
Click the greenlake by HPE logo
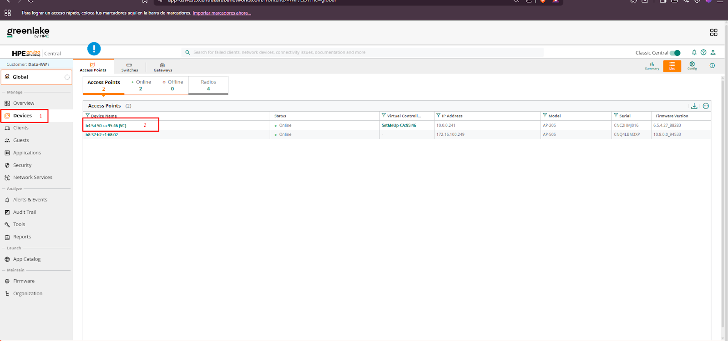(28, 32)
